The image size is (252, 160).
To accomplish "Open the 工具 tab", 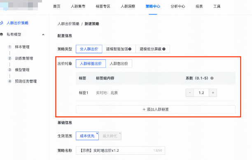I will 217,6.
